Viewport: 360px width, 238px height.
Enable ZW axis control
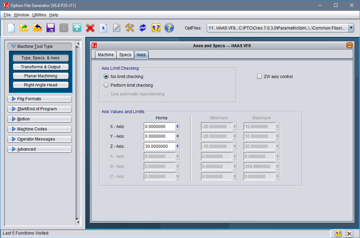pyautogui.click(x=259, y=76)
